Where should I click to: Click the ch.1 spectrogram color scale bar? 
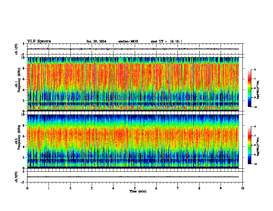coord(249,88)
